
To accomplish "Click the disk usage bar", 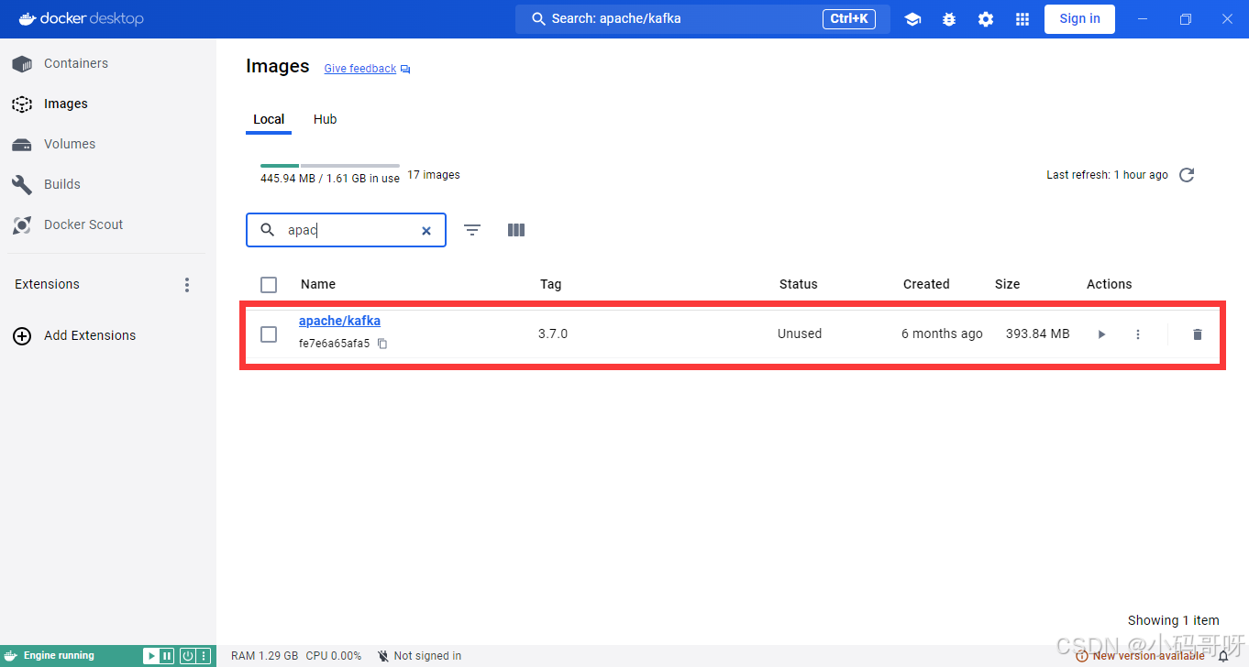I will tap(330, 166).
